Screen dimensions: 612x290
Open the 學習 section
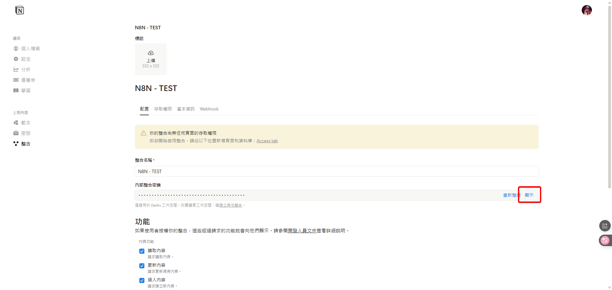[26, 90]
